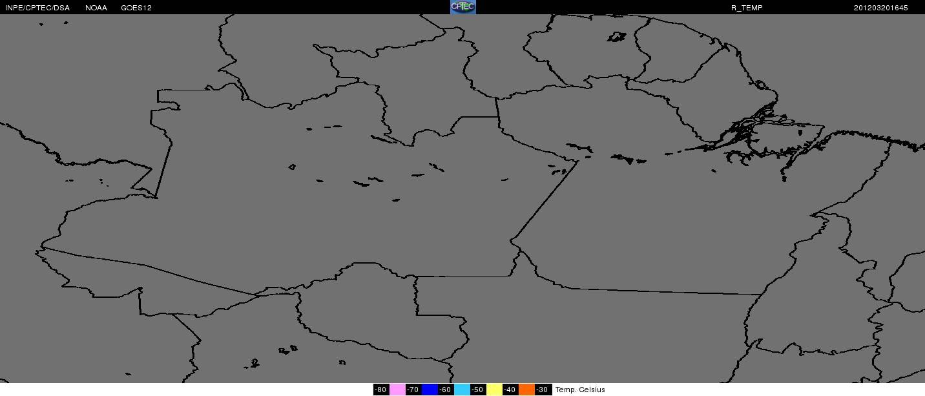Select the R_TEMP product label
Image resolution: width=925 pixels, height=396 pixels.
pos(747,8)
